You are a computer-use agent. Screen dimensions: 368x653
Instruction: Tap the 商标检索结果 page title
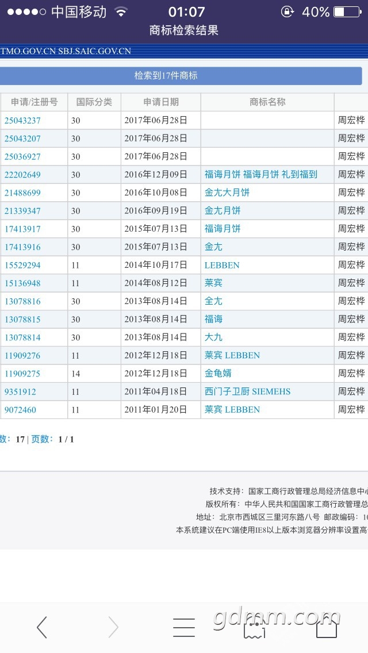pos(184,30)
